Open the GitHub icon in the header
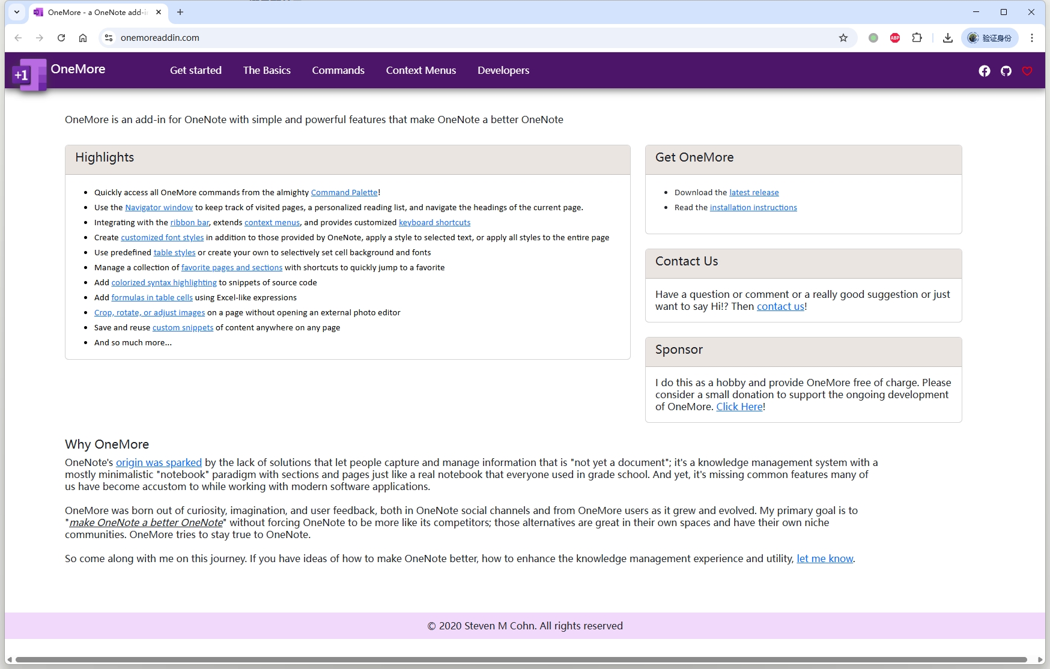Screen dimensions: 1050x669 (1006, 71)
